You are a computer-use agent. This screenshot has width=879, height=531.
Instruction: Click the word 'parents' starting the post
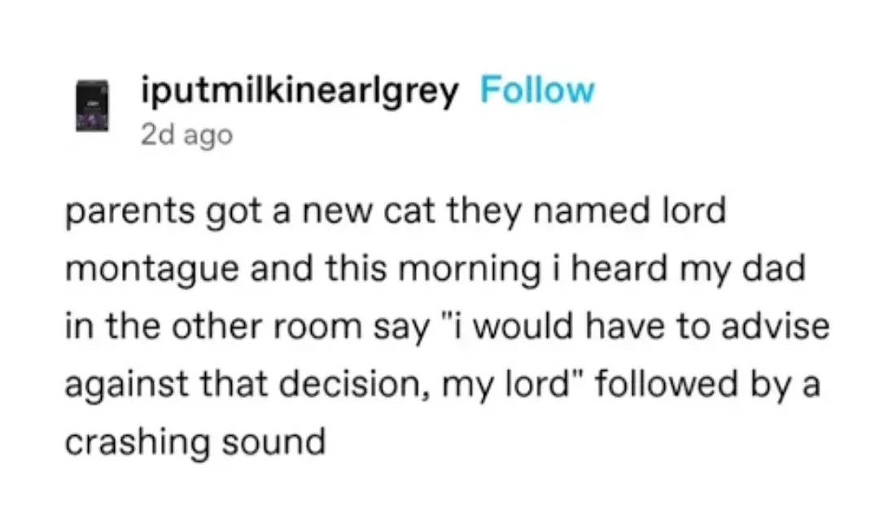pos(130,212)
